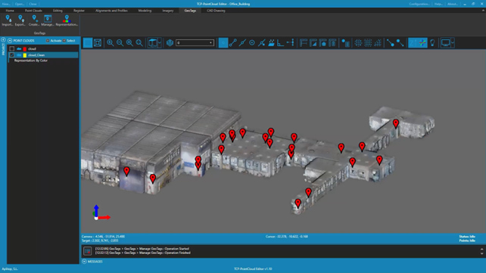This screenshot has width=486, height=273.
Task: Click the zoom out magnifier icon
Action: coord(120,42)
